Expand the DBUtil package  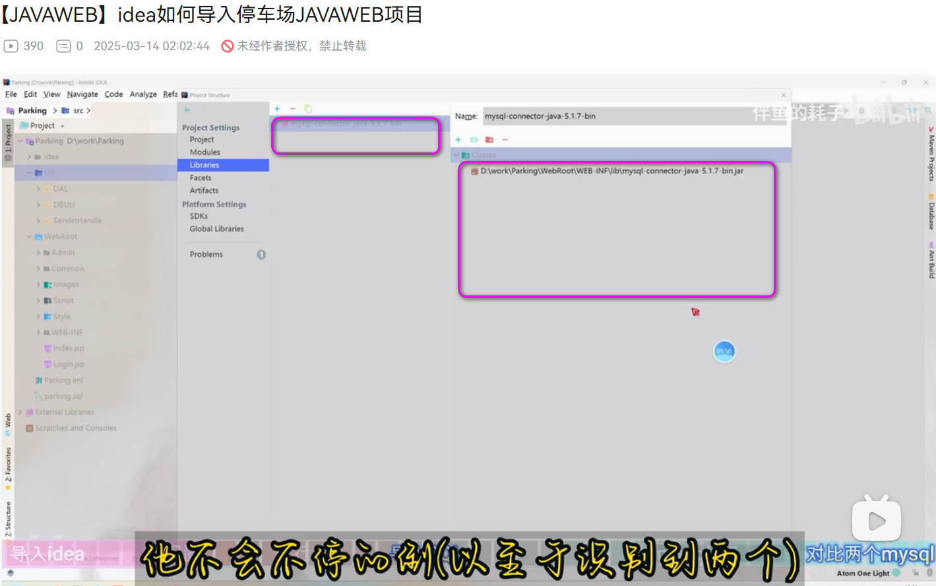click(38, 205)
